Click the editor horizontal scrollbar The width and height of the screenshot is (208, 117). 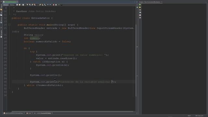[x=72, y=111]
